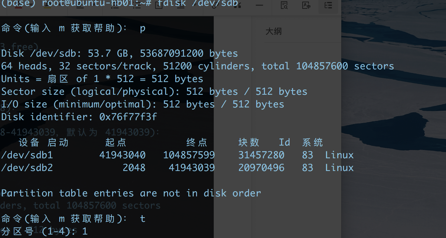
Task: Apply bullet list formatting
Action: [115, 5]
